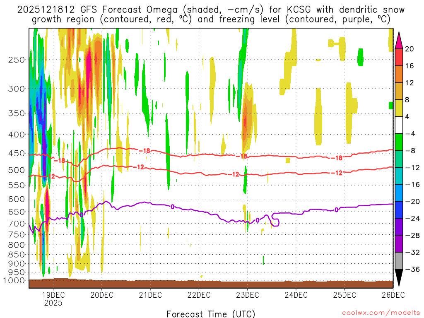
Task: Pick the orange 12 to 16 colorbar swatch
Action: pos(399,75)
